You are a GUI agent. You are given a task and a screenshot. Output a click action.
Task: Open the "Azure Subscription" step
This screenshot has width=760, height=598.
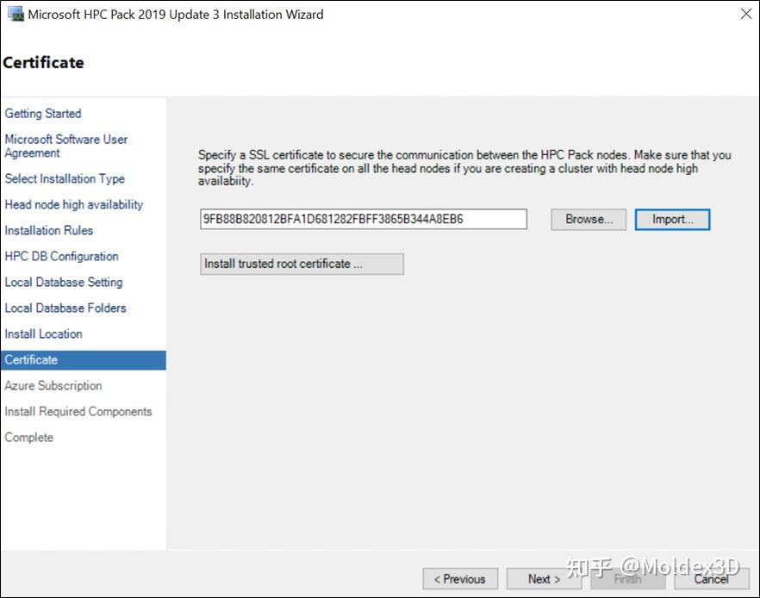[53, 385]
